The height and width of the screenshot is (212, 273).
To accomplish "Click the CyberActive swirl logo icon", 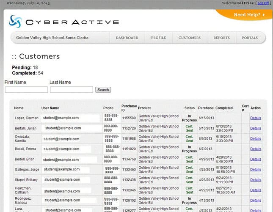I will (16, 22).
